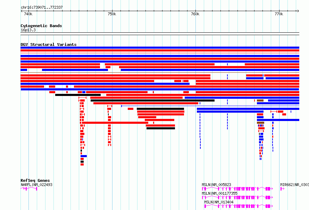This screenshot has width=309, height=210.
Task: Open the DGV Structural Variants track title
Action: (49, 45)
